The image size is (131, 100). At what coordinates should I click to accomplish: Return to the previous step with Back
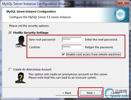coord(67,93)
